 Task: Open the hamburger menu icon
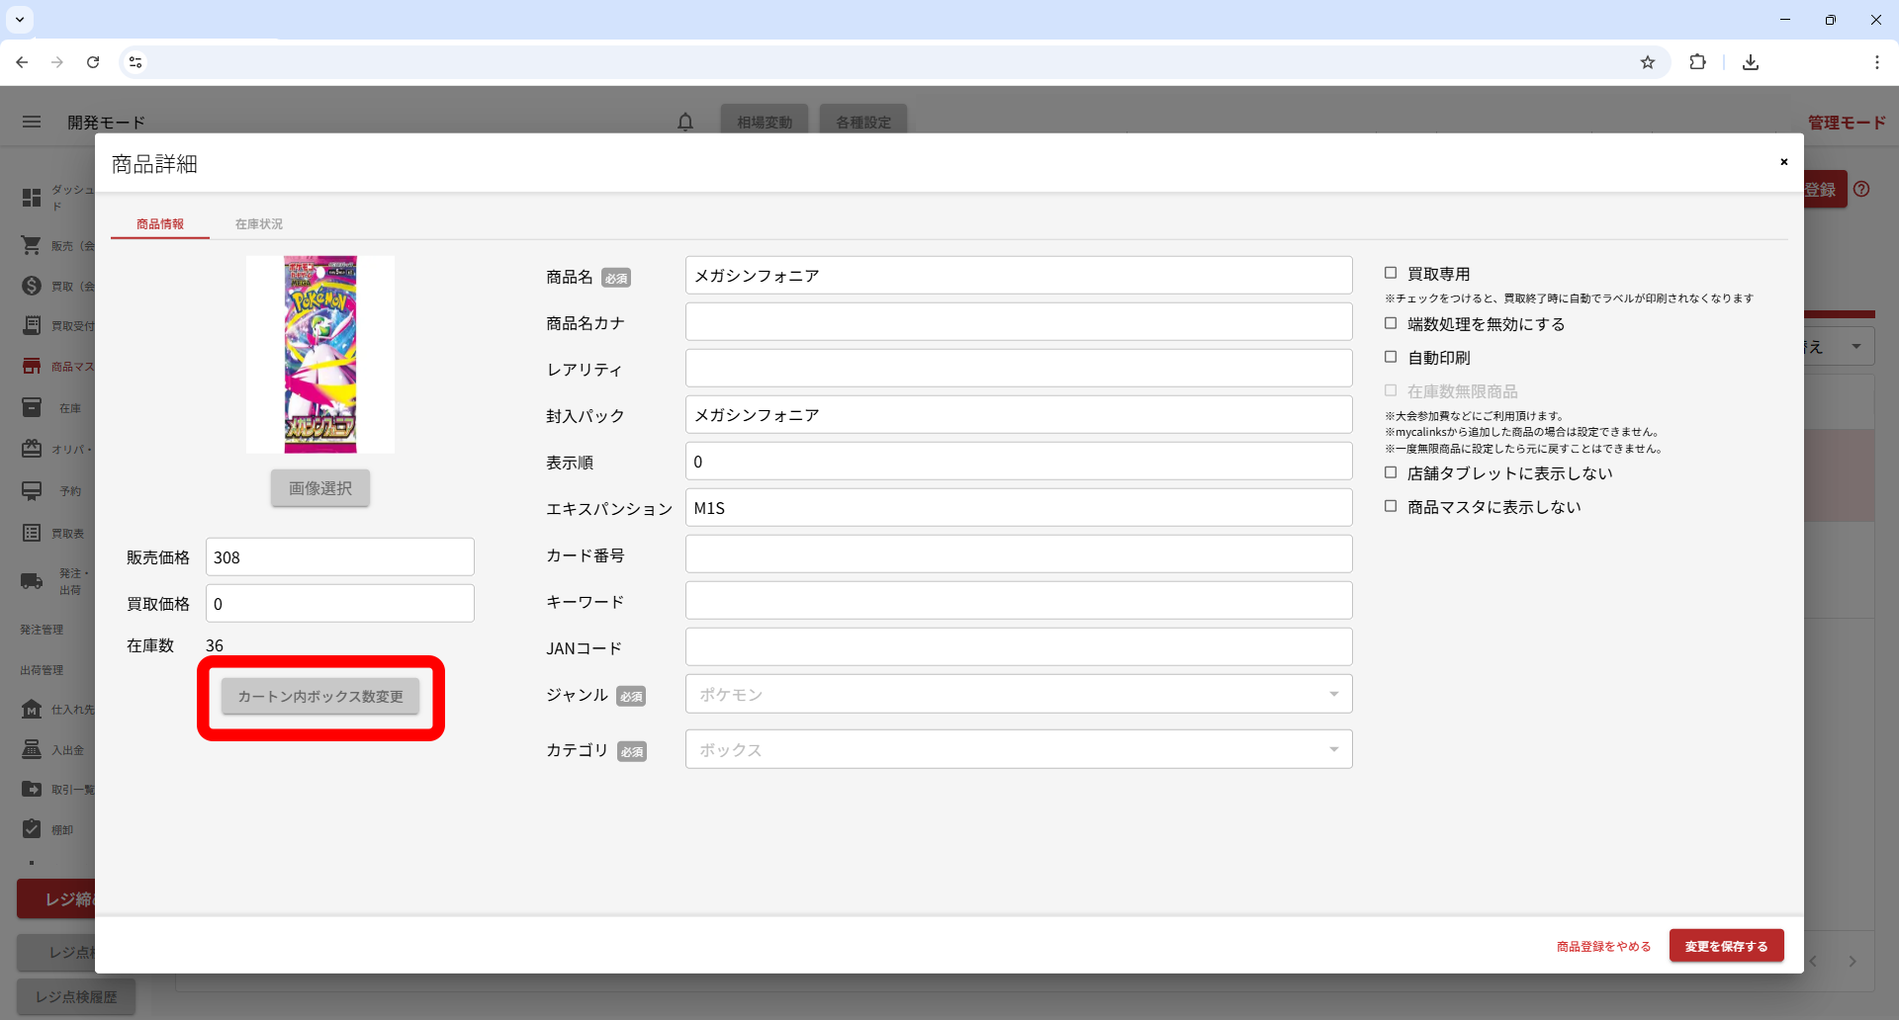[x=32, y=122]
